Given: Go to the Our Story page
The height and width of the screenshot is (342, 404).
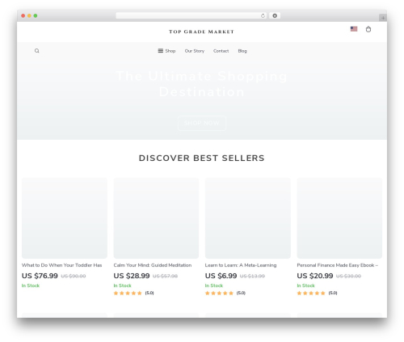Looking at the screenshot, I should [195, 51].
